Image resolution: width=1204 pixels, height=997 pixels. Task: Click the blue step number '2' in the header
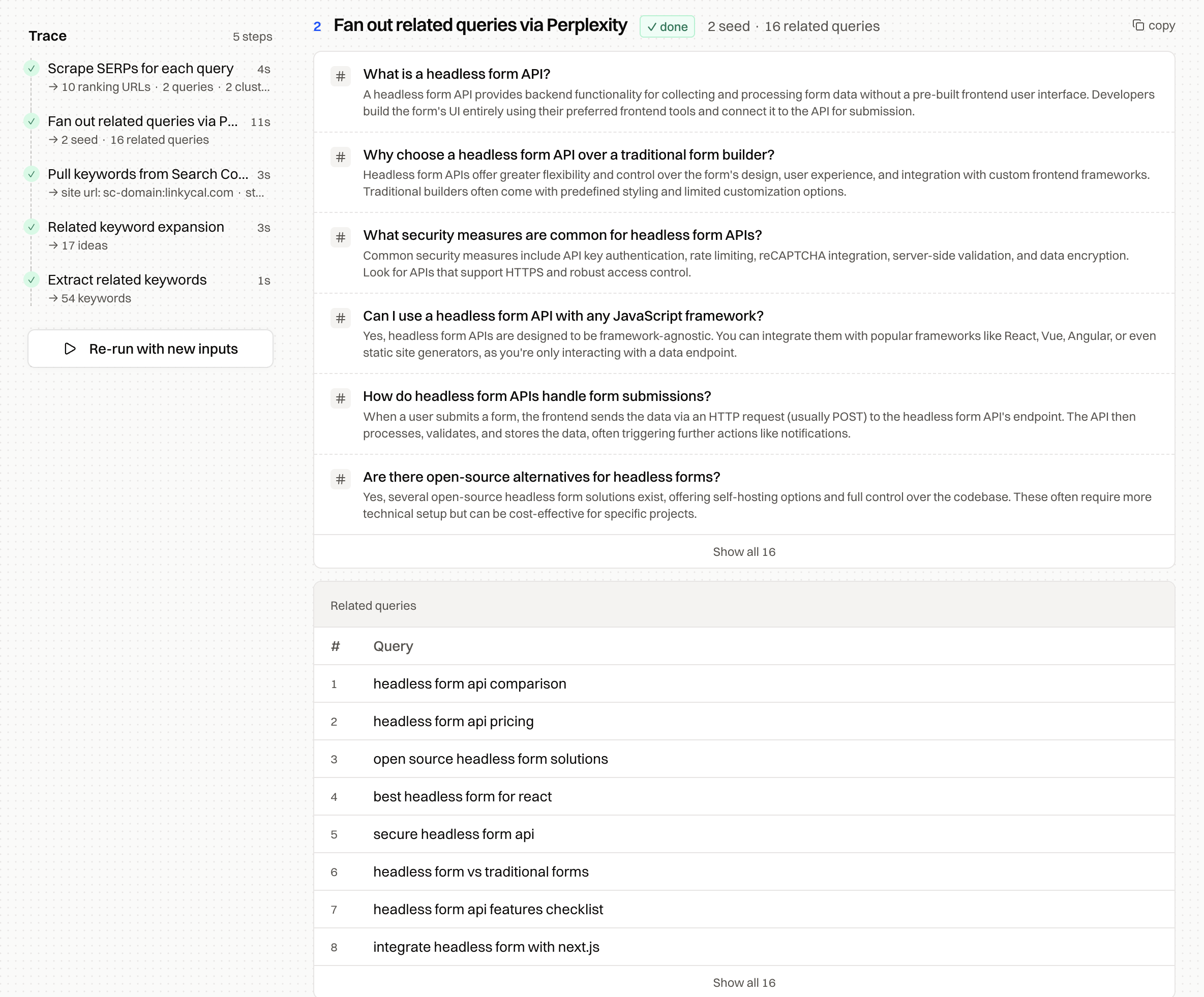point(317,26)
